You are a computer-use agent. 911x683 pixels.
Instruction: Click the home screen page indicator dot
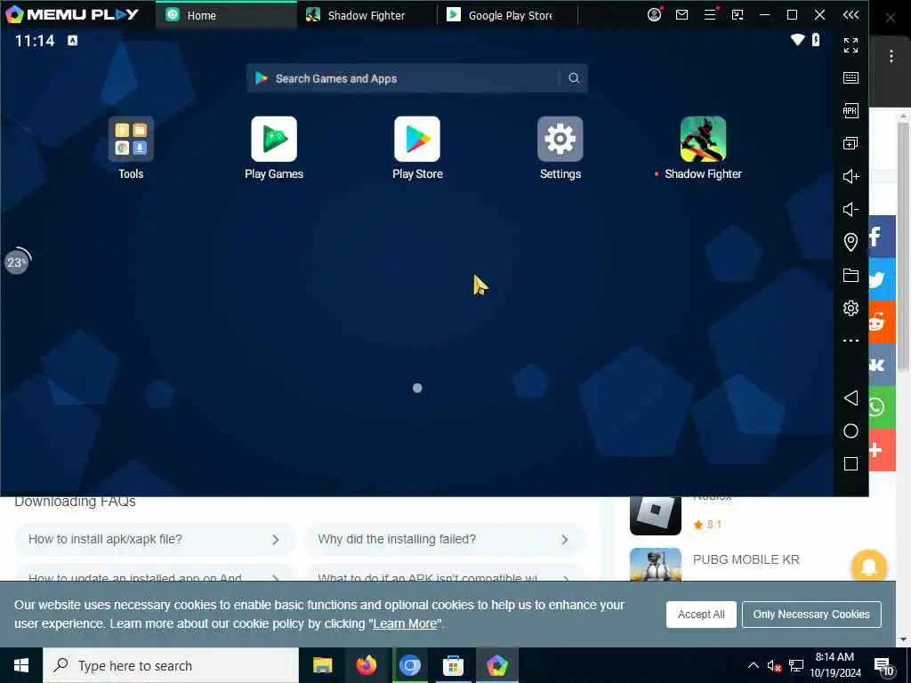point(417,388)
